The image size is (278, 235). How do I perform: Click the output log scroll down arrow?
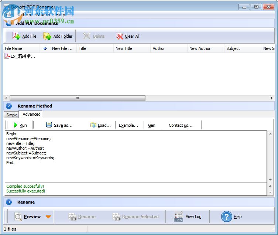[x=270, y=192]
